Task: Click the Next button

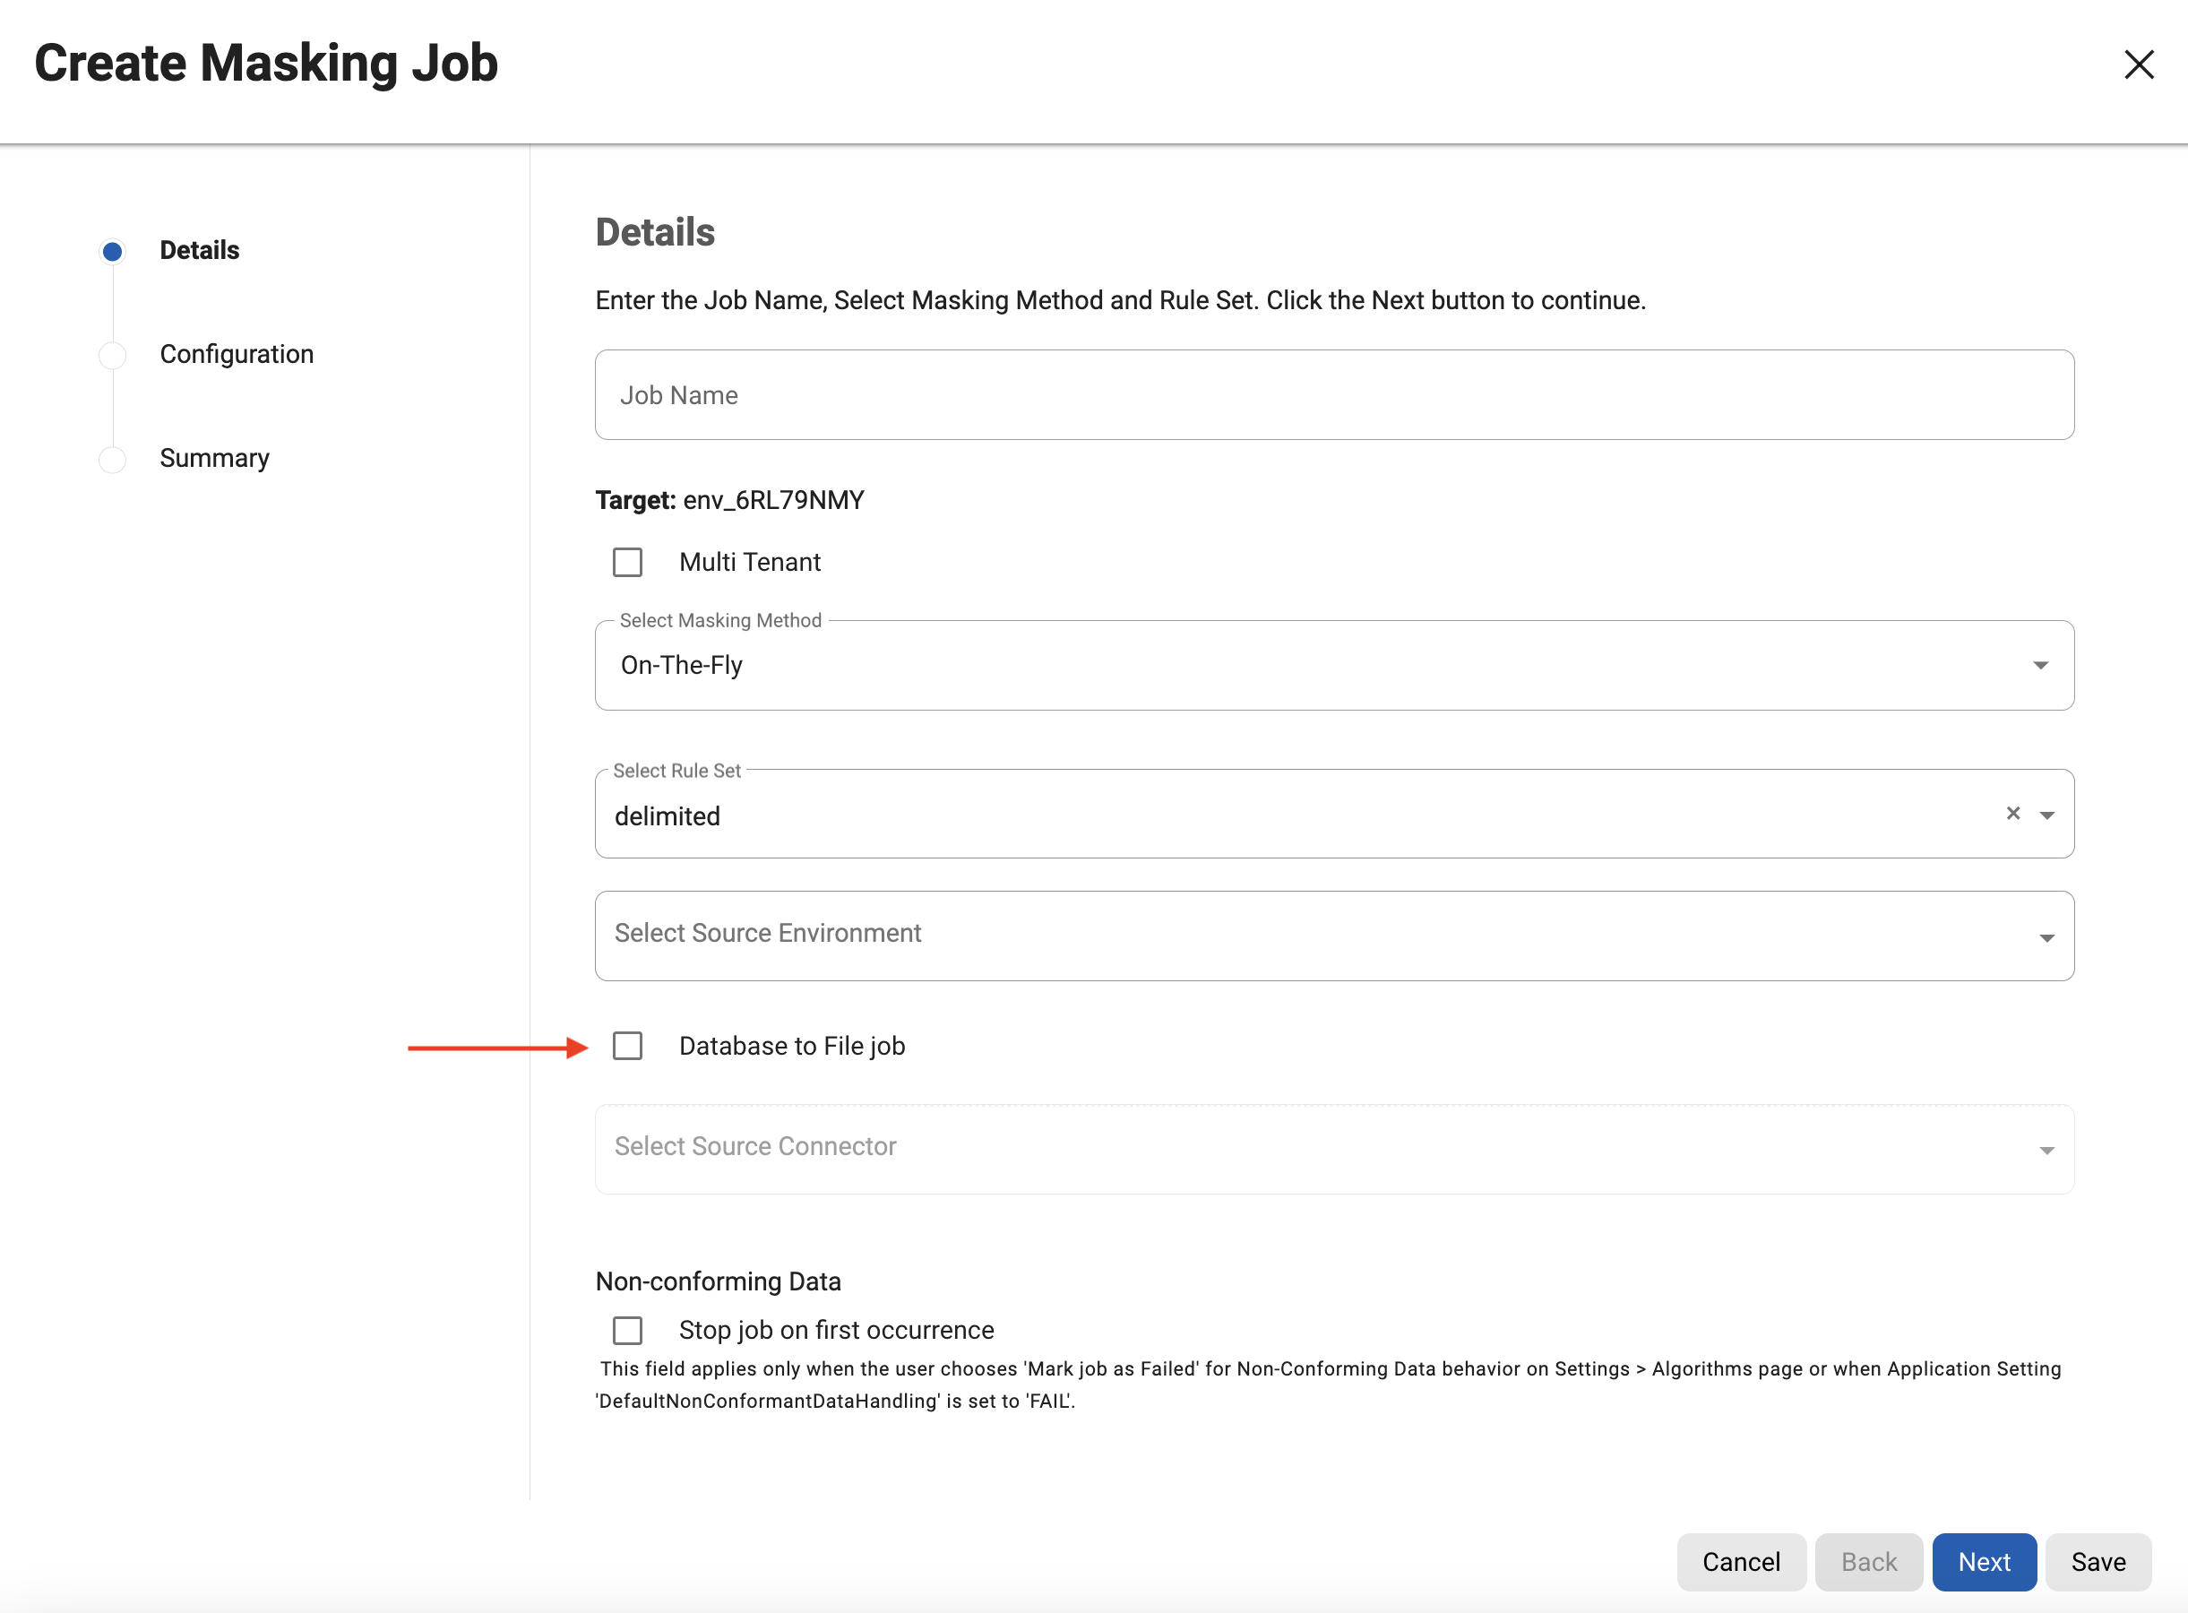Action: [x=1983, y=1561]
